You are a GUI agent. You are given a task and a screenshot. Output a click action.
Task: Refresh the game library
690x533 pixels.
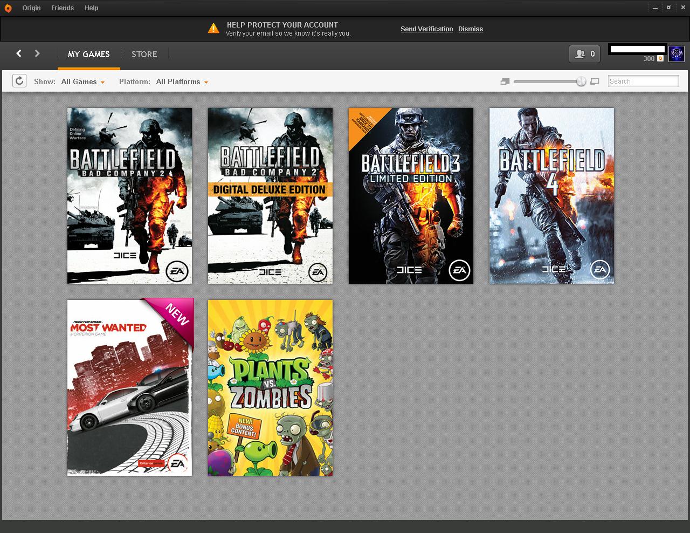19,81
